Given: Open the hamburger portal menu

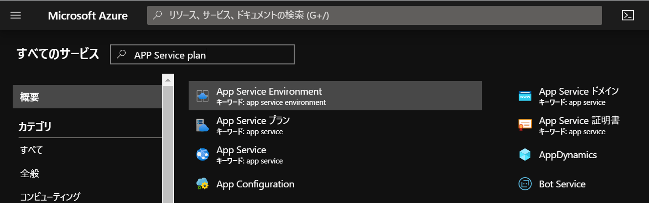Looking at the screenshot, I should (x=16, y=15).
